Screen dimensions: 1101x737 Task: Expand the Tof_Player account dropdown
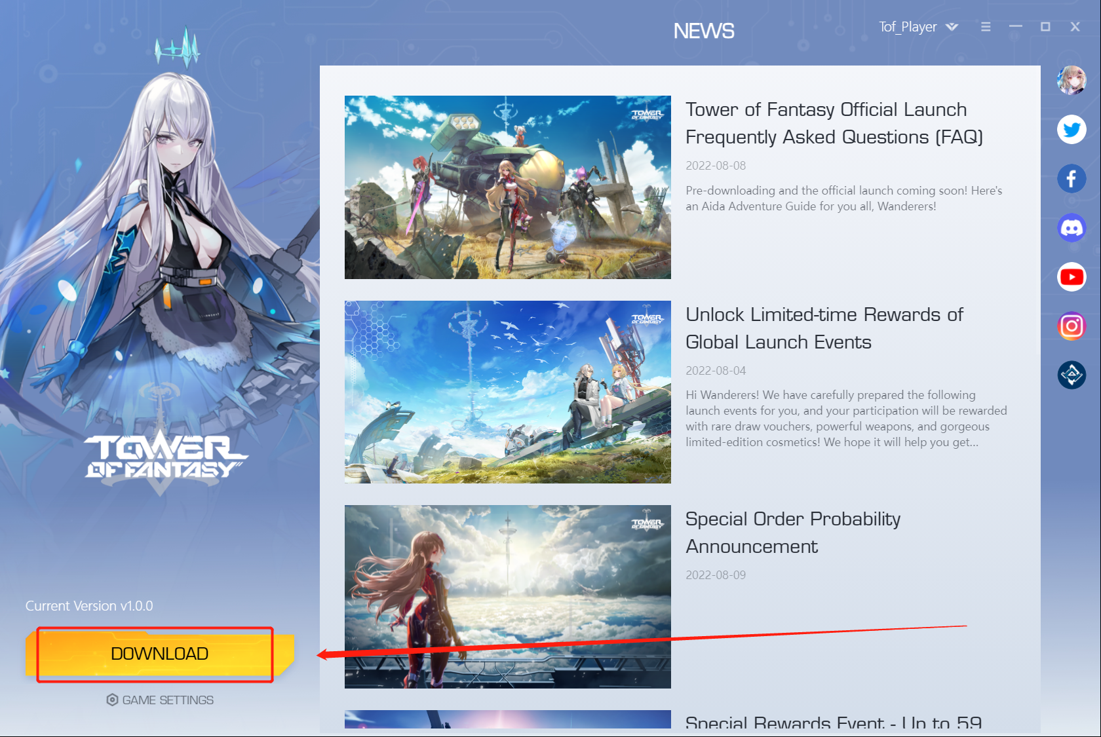click(x=952, y=27)
